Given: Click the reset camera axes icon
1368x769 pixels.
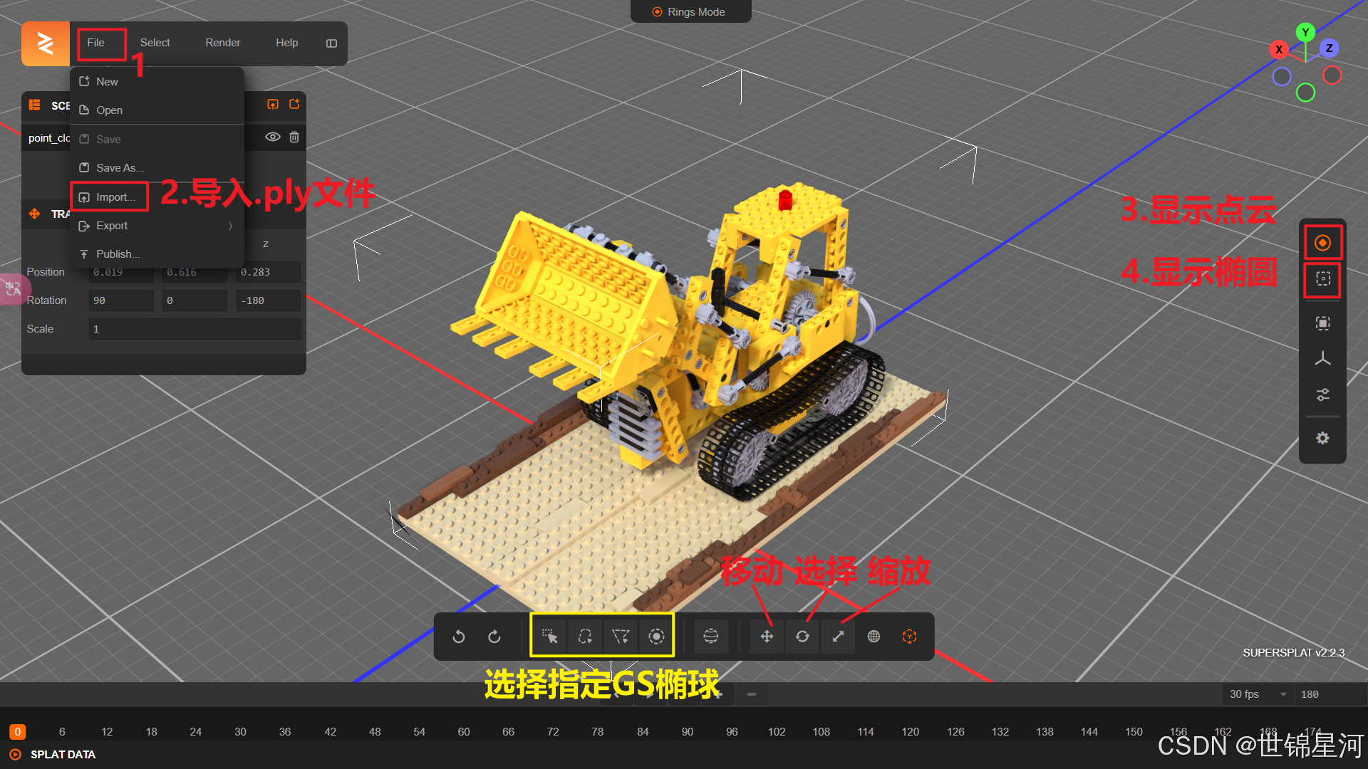Looking at the screenshot, I should point(1322,358).
